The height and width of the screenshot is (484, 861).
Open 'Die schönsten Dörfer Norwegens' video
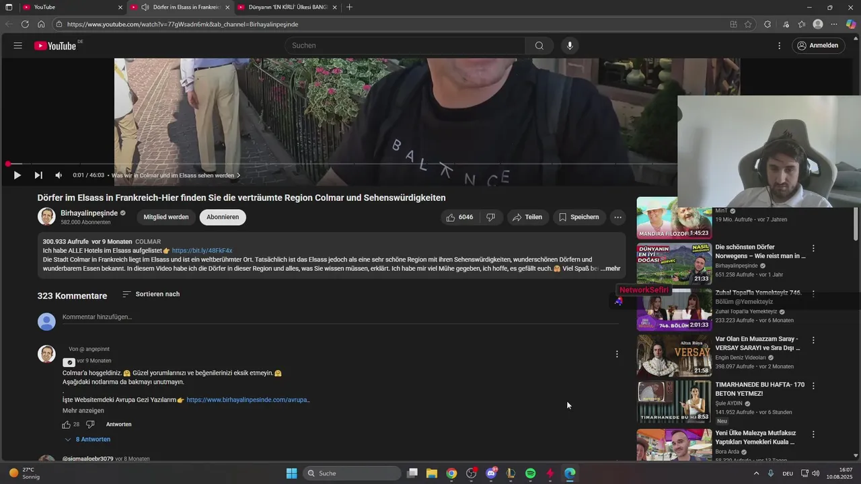pos(760,251)
